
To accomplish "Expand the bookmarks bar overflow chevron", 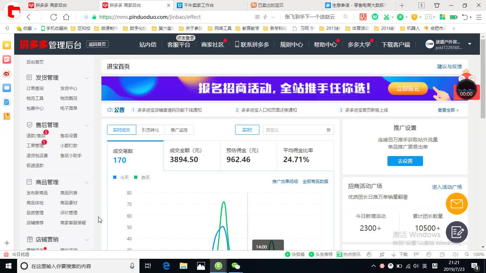I will click(x=454, y=28).
